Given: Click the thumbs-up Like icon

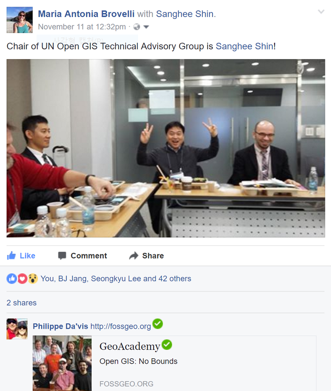Looking at the screenshot, I should [x=11, y=256].
